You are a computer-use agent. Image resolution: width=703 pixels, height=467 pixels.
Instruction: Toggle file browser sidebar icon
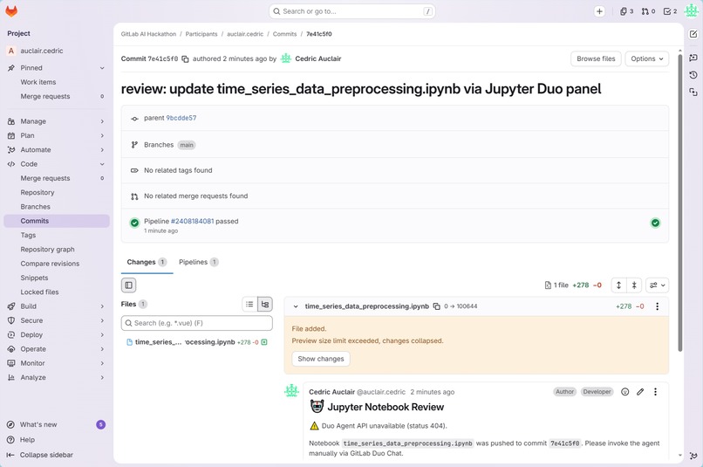click(129, 285)
